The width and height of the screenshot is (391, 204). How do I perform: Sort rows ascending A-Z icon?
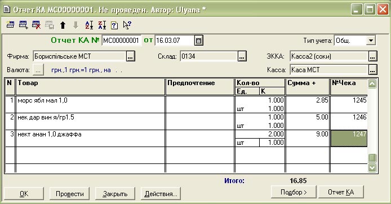point(89,25)
